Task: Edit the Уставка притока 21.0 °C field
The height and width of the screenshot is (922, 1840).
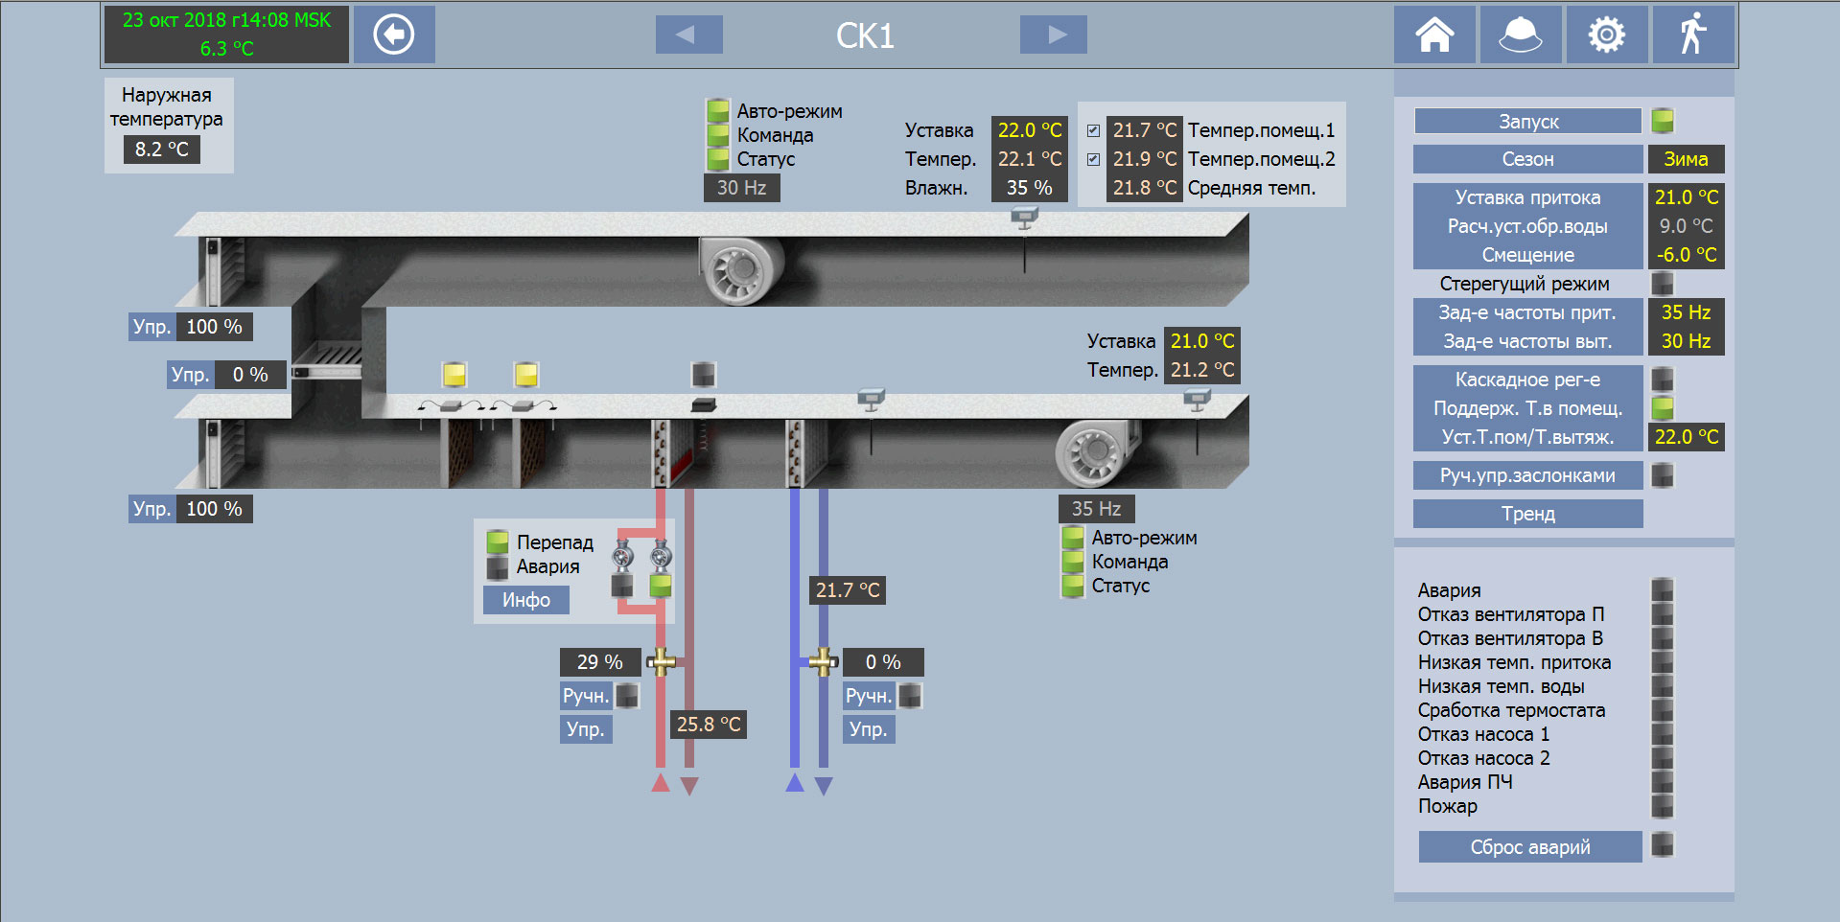Action: pyautogui.click(x=1686, y=197)
